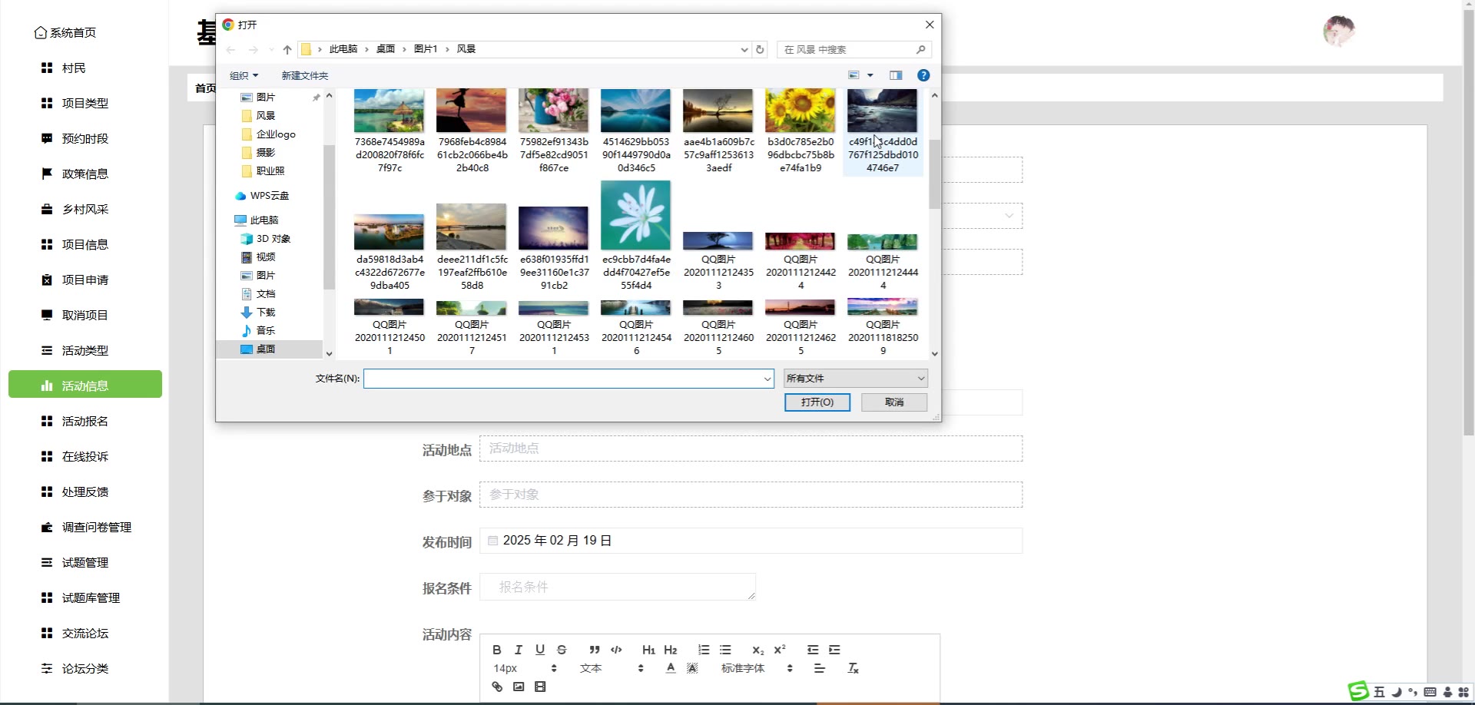The image size is (1475, 705).
Task: Go up one folder level in dialog
Action: (x=287, y=49)
